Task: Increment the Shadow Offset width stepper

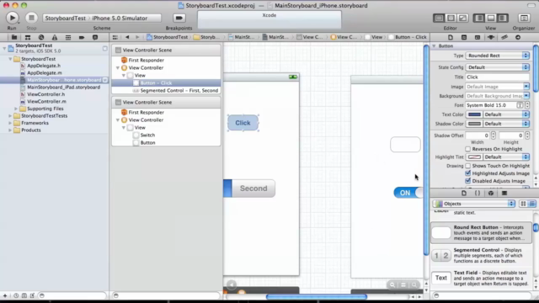Action: click(x=494, y=134)
